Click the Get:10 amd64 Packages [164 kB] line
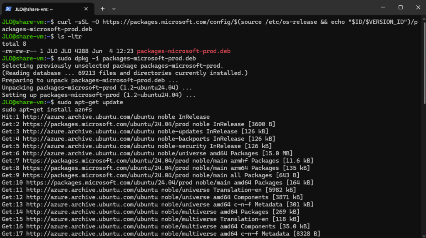426x238 pixels. [158, 183]
